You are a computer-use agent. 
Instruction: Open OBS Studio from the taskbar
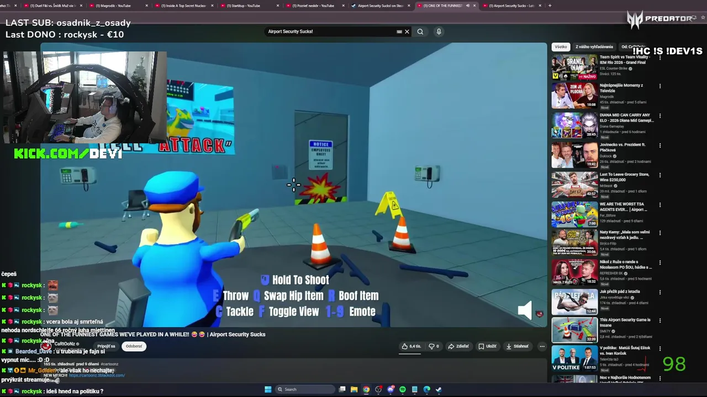click(378, 389)
